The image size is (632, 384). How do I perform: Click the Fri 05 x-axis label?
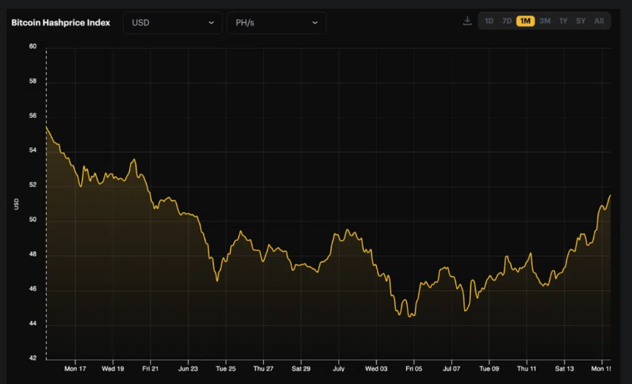(x=414, y=369)
